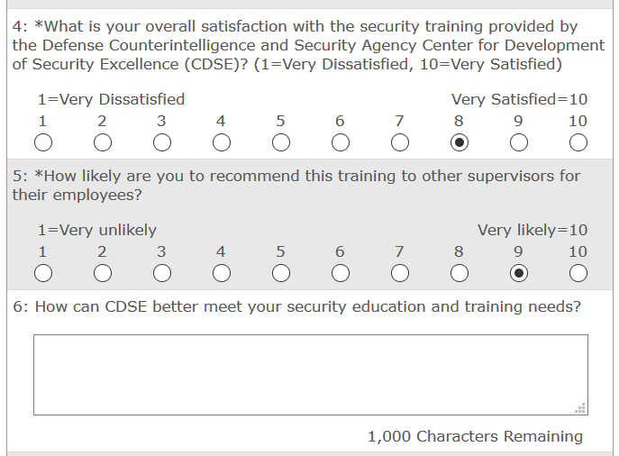The height and width of the screenshot is (456, 619).
Task: Select recommend likelihood 5 for question 5
Action: click(280, 273)
